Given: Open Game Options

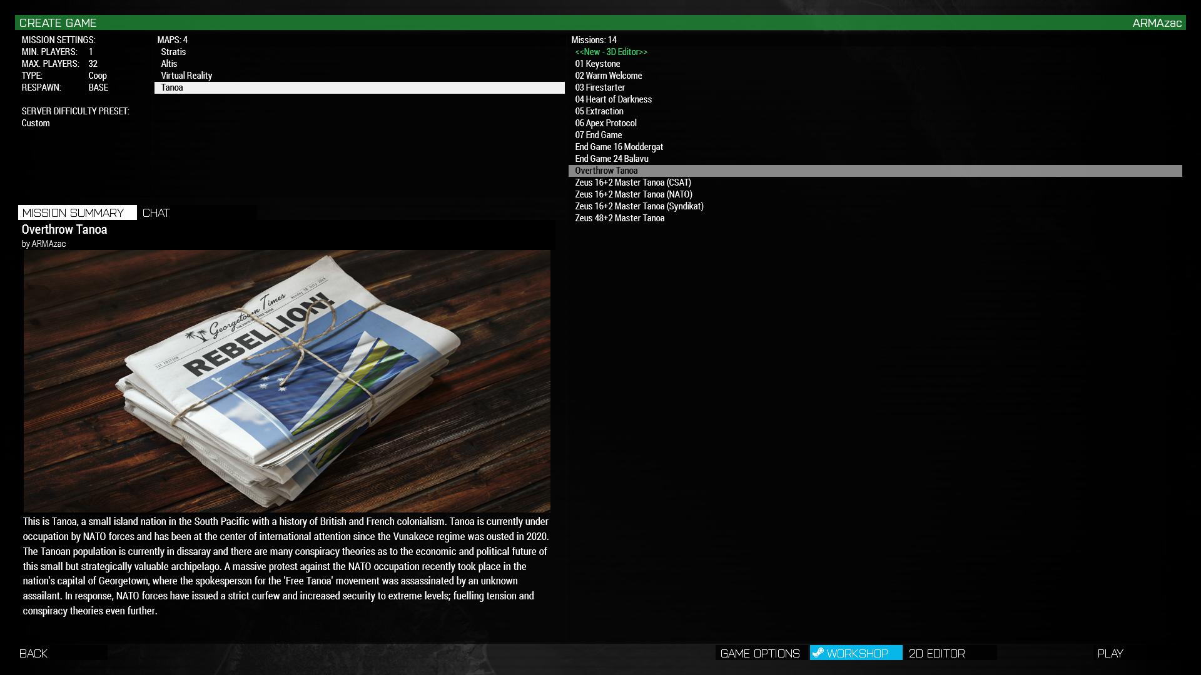Looking at the screenshot, I should pyautogui.click(x=760, y=653).
